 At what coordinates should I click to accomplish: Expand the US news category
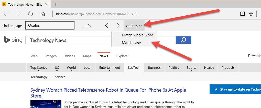[x=57, y=68]
